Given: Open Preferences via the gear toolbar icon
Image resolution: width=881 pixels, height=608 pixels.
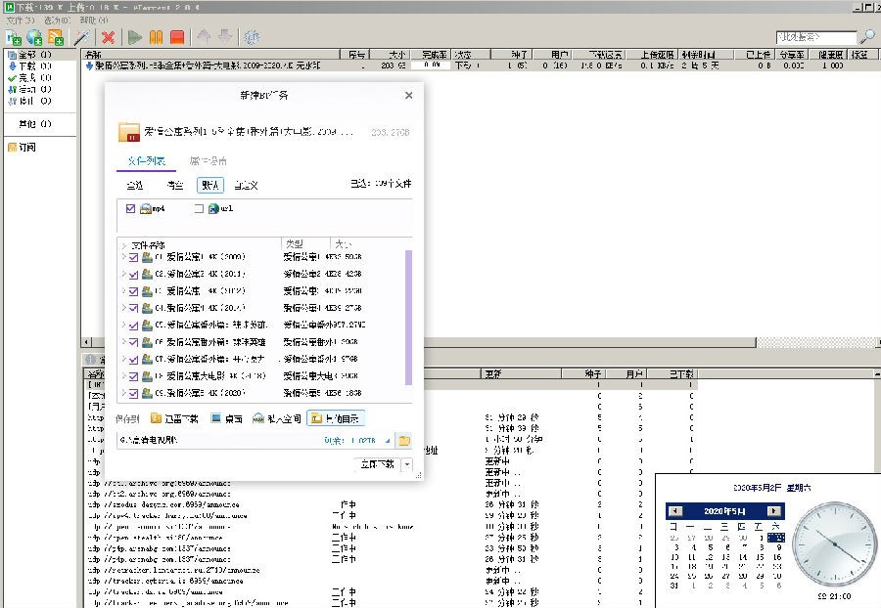Looking at the screenshot, I should (252, 37).
